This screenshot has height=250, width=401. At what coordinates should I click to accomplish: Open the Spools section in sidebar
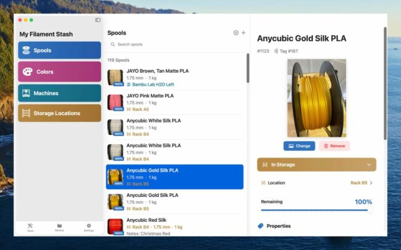pos(59,50)
